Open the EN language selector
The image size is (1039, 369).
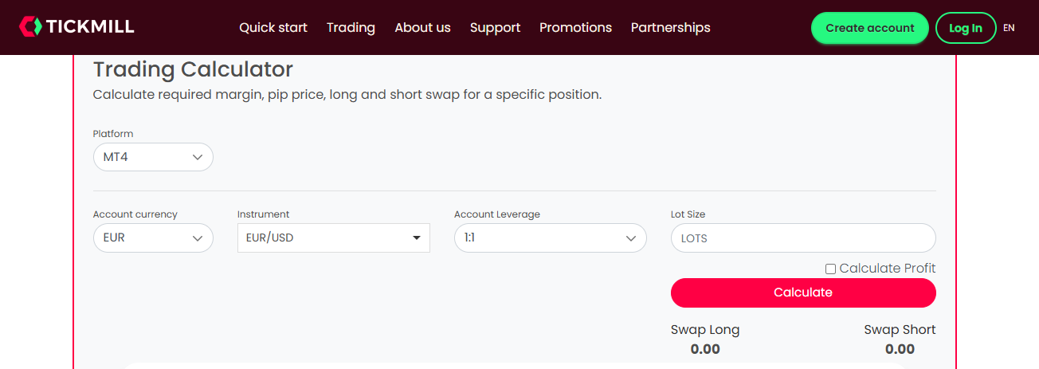pos(1009,28)
